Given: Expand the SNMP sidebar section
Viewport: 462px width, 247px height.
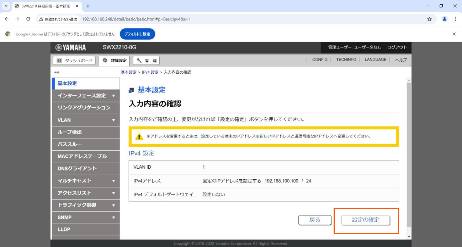Looking at the screenshot, I should [x=113, y=218].
